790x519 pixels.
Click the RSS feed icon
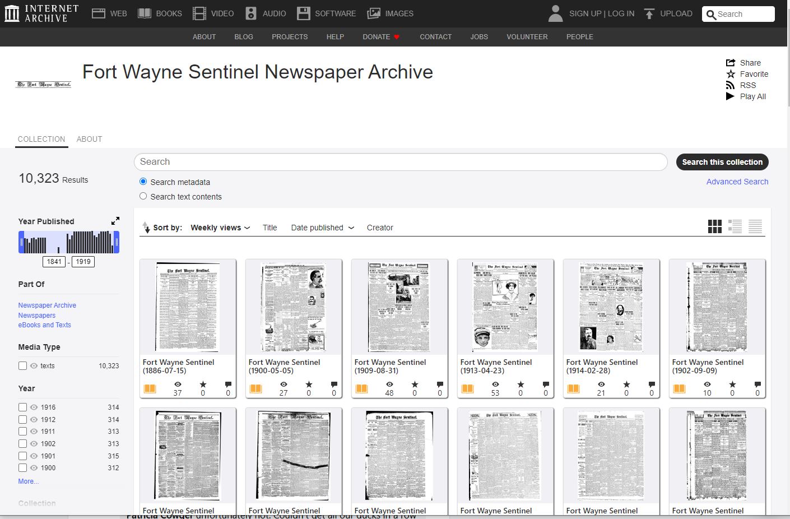730,85
